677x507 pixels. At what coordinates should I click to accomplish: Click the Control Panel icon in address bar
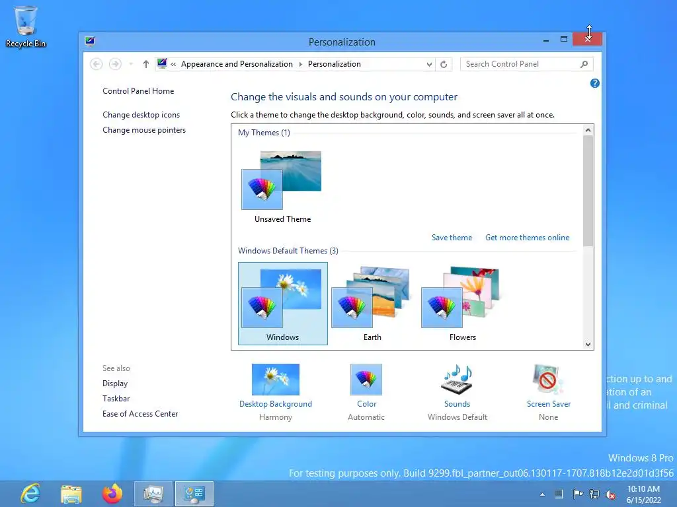click(x=162, y=64)
